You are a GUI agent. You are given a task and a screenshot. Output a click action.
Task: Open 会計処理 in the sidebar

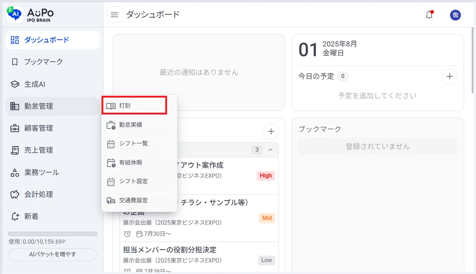(x=52, y=194)
